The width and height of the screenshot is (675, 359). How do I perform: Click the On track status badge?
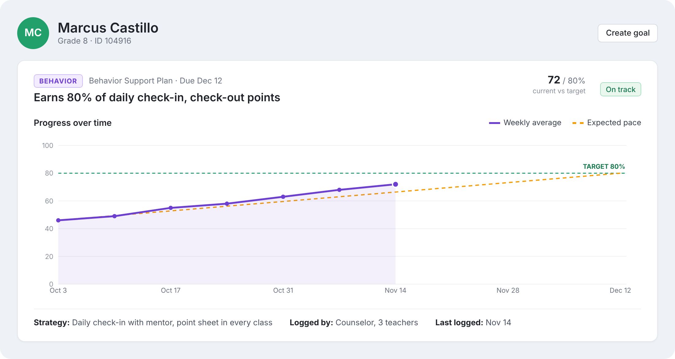click(620, 89)
